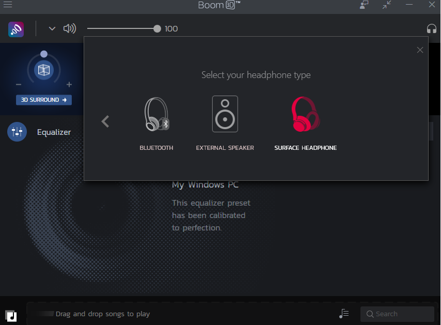Switch to compact mini player view

pos(387,5)
